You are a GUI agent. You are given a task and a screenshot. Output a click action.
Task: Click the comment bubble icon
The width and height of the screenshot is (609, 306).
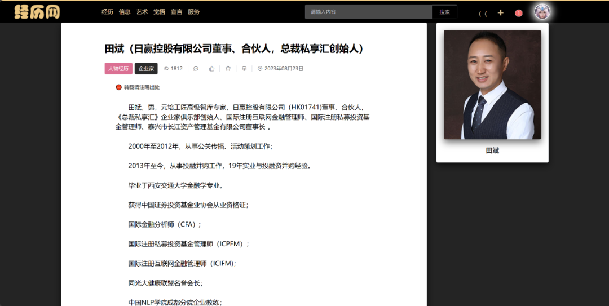point(196,69)
